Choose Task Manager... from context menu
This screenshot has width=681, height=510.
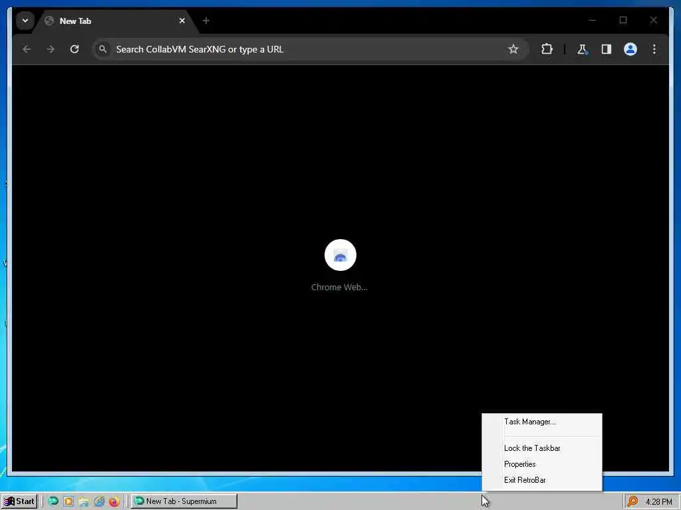(541, 422)
